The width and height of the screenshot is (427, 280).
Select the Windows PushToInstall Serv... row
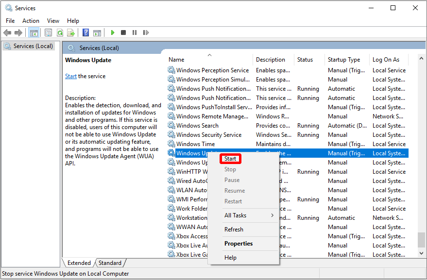[x=287, y=107]
